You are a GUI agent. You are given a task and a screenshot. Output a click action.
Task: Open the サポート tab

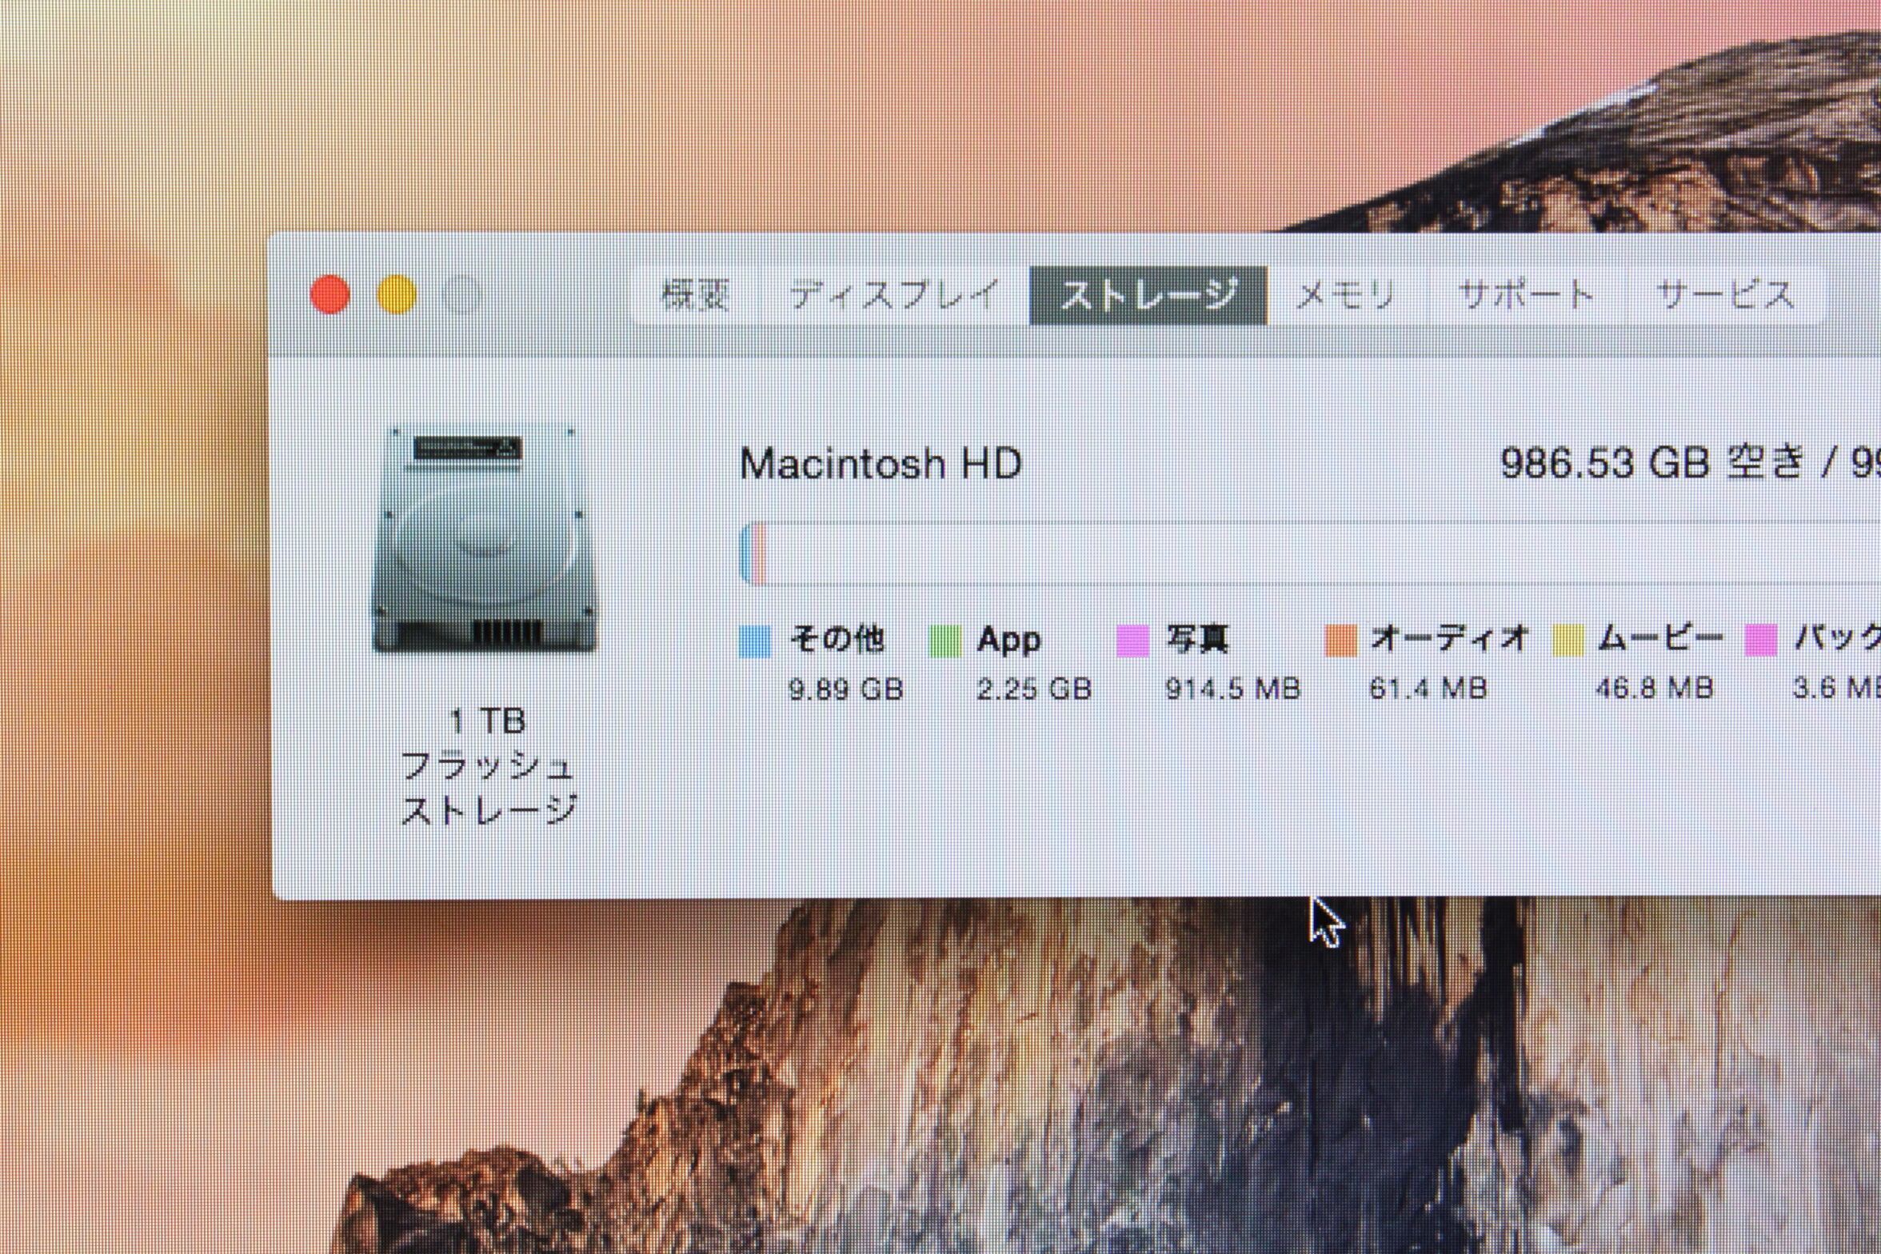(1526, 295)
